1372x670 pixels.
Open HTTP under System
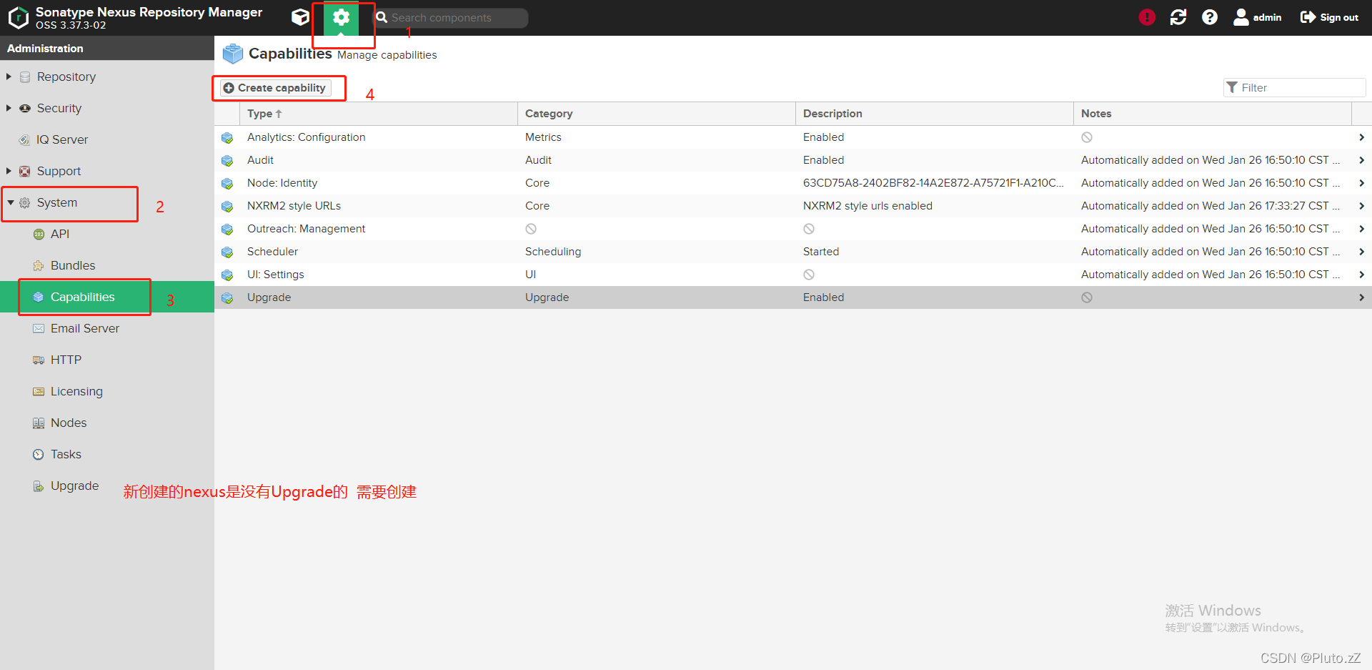[x=66, y=360]
